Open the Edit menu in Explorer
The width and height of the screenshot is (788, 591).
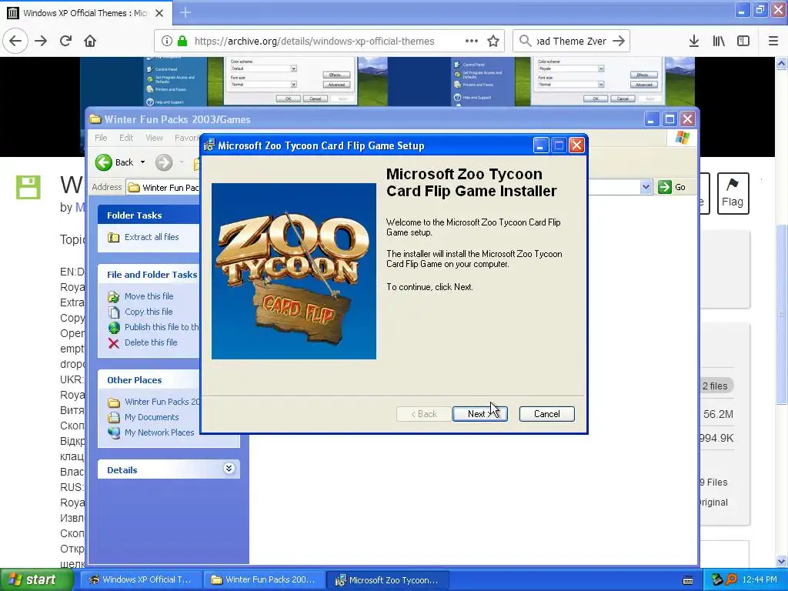[x=126, y=138]
